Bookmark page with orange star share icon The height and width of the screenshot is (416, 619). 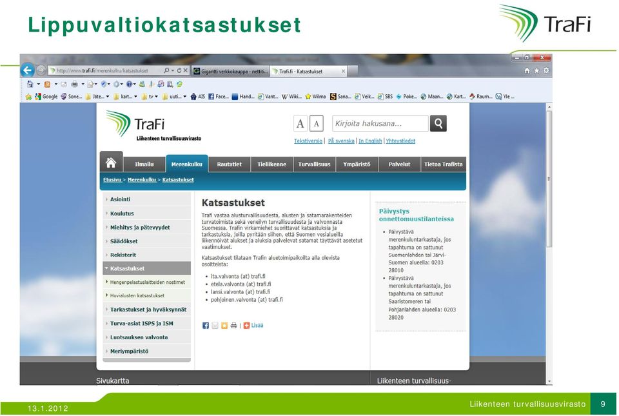(224, 325)
